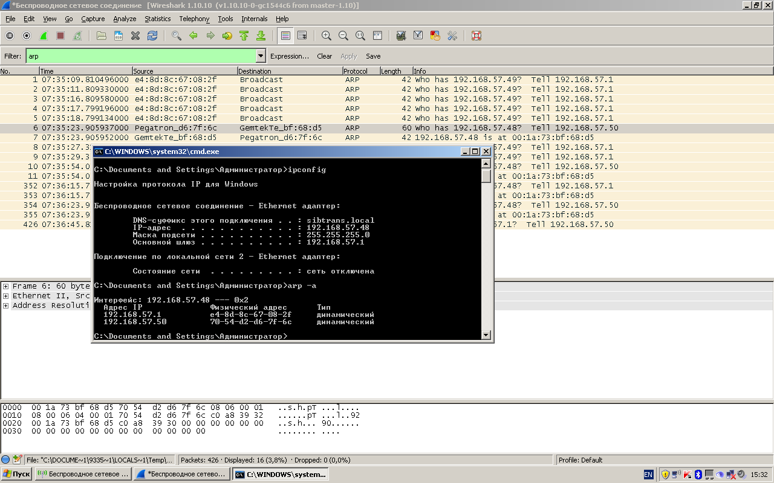Open the capture options dialog
774x483 pixels.
27,36
